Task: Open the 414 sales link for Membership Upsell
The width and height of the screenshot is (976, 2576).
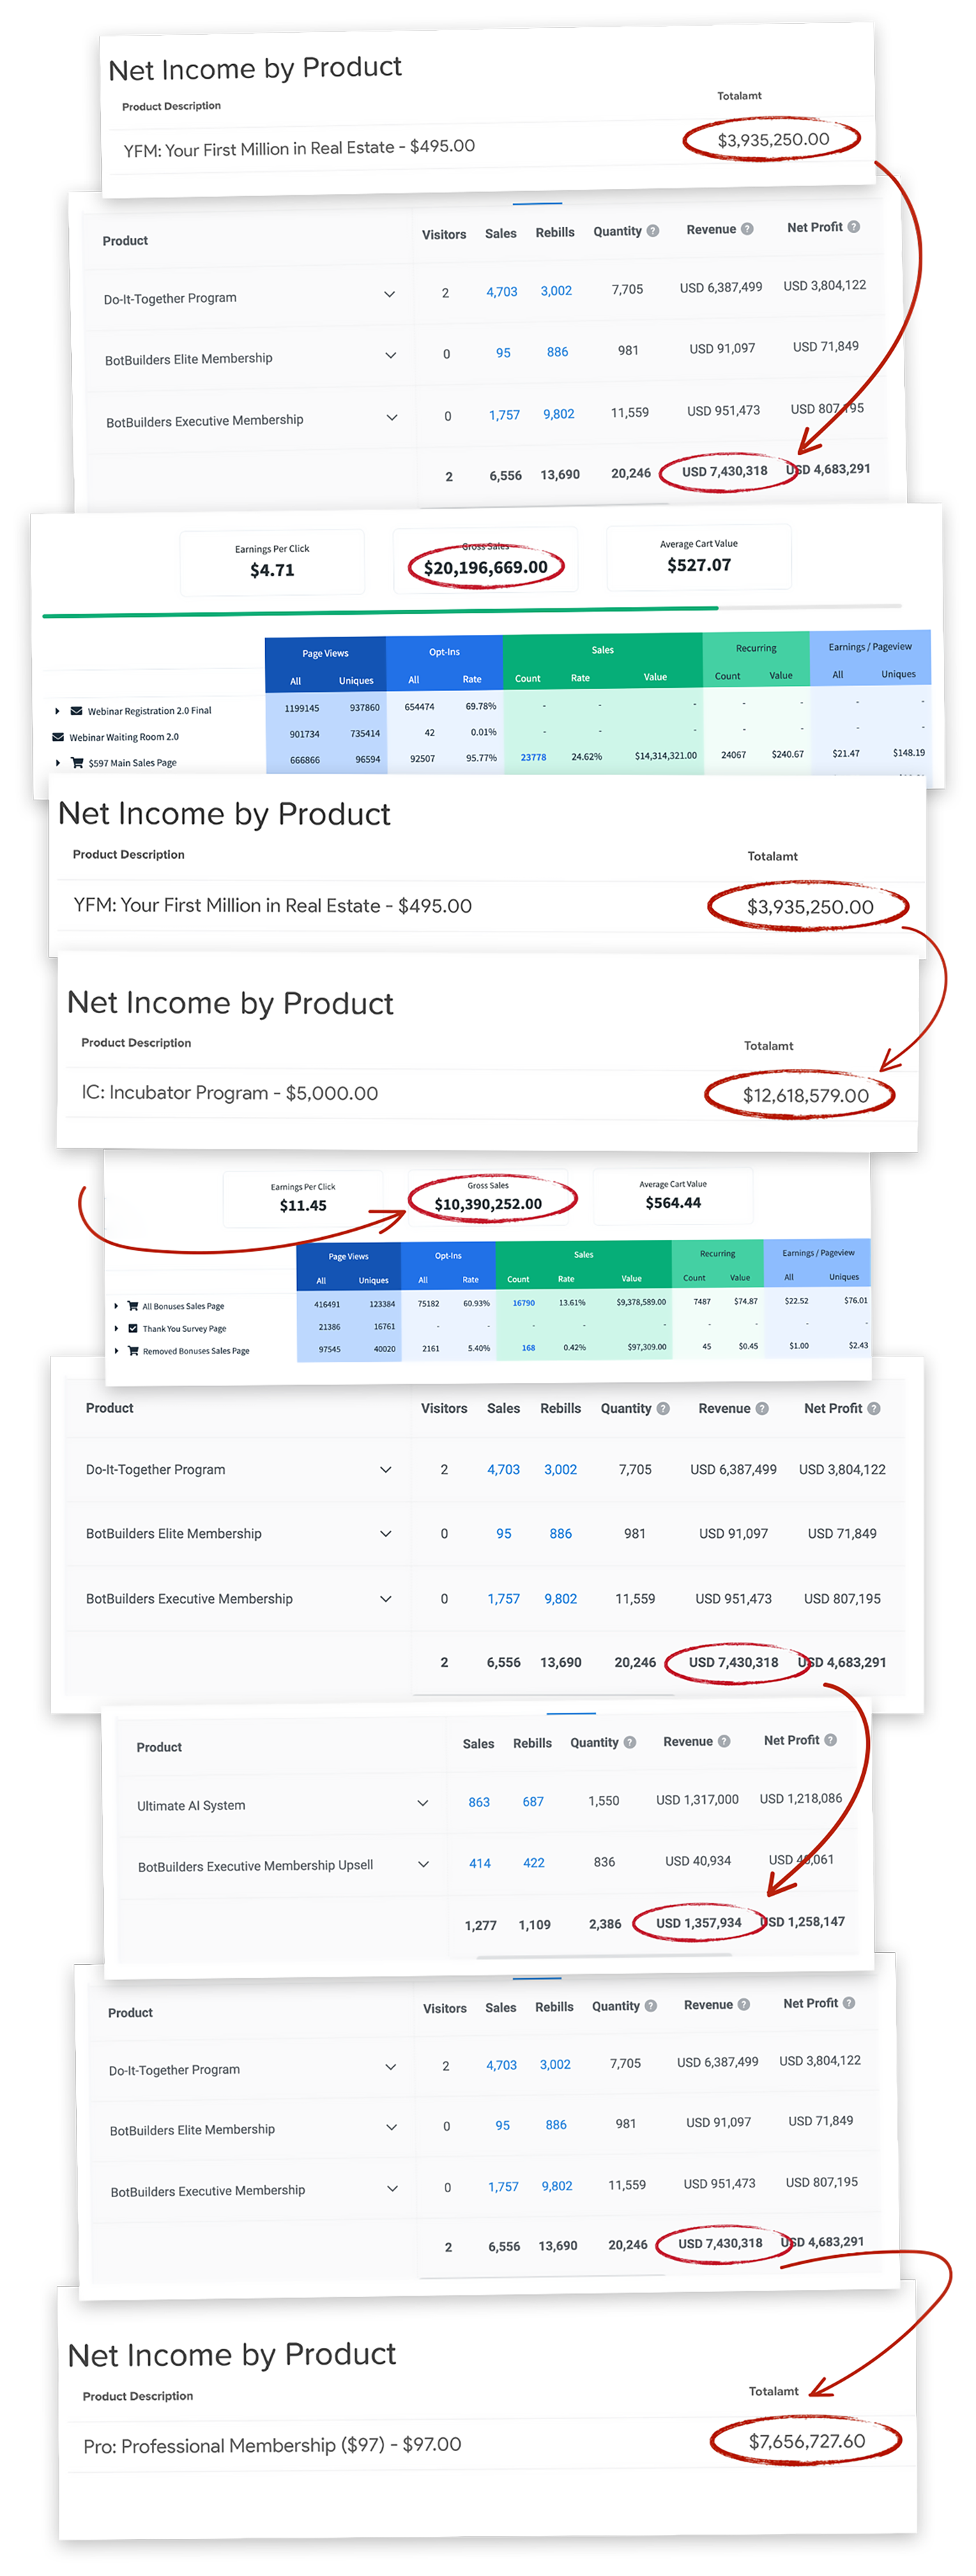Action: (480, 1863)
